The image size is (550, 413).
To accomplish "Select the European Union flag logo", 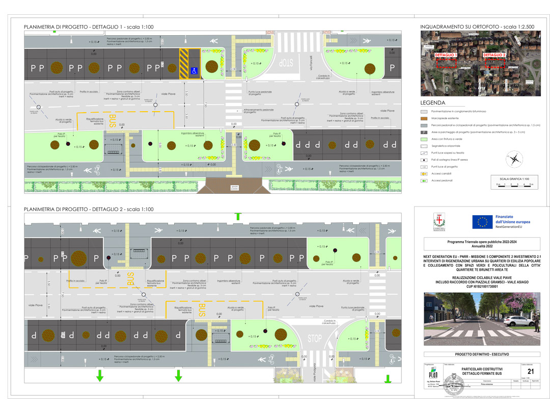I will click(481, 222).
